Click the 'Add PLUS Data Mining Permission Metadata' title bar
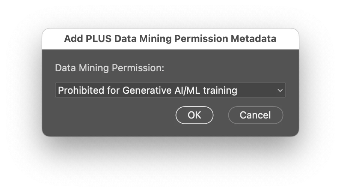Viewport: 341px width, 192px height. pos(170,39)
